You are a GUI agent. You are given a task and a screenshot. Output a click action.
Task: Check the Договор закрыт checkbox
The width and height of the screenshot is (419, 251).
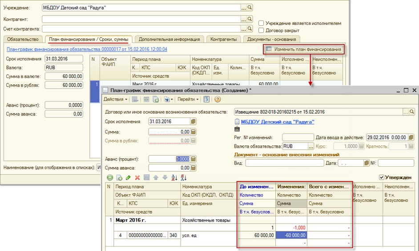tap(262, 30)
